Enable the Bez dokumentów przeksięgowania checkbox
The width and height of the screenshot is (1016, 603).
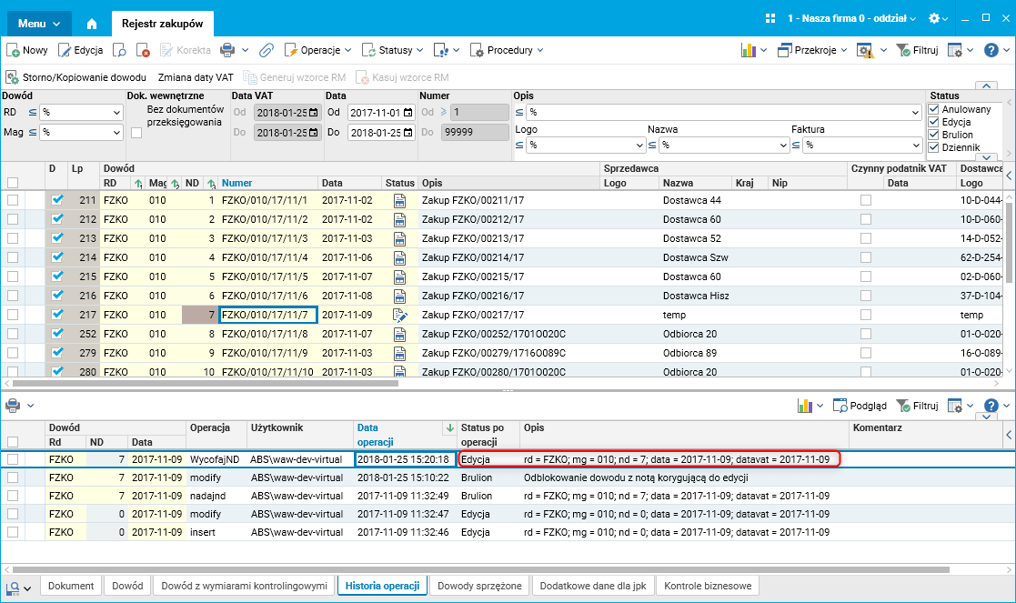click(136, 133)
